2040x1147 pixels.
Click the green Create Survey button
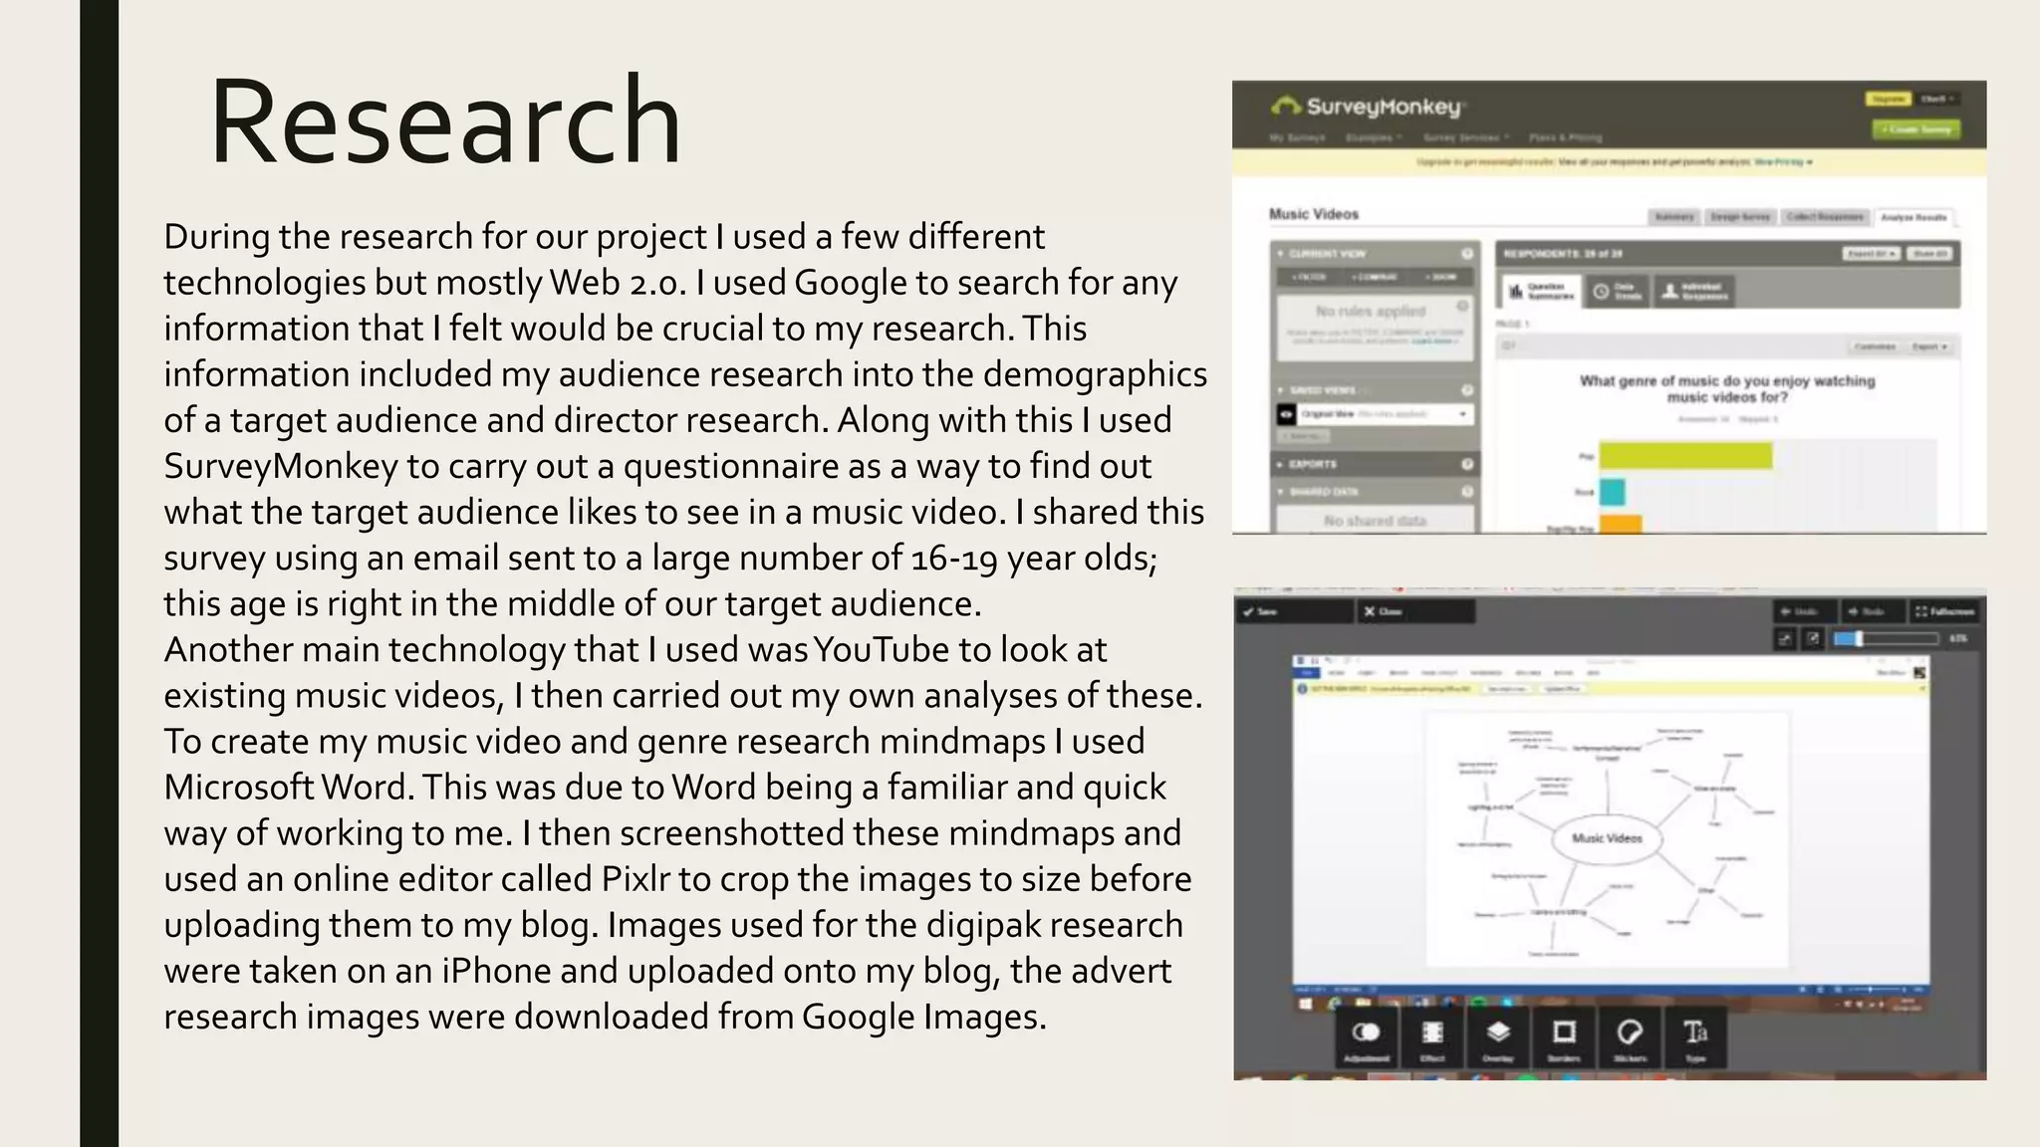tap(1916, 129)
